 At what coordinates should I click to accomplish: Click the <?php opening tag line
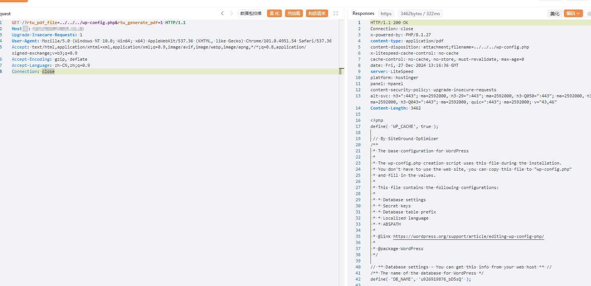377,120
